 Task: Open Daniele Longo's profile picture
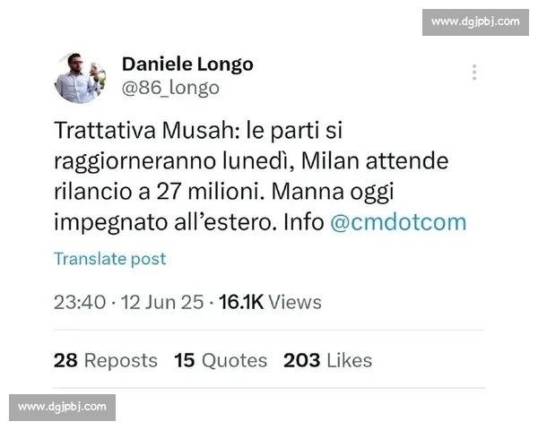pos(81,78)
